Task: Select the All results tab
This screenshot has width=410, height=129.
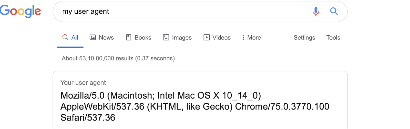Action: (75, 38)
